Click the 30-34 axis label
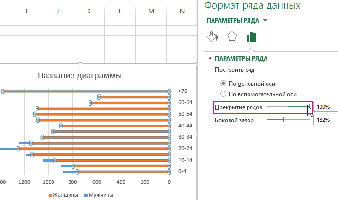Screen dimensions: 338x200 (x=185, y=137)
